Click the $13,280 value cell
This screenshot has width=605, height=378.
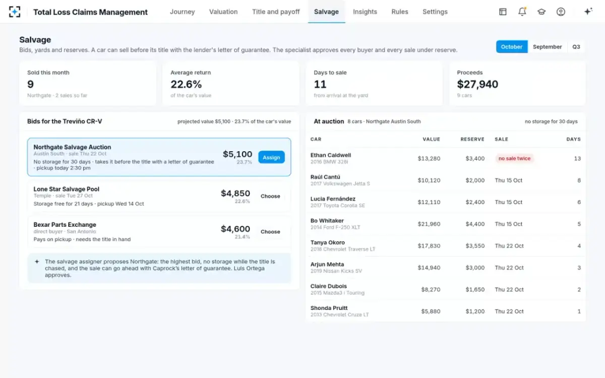click(429, 158)
